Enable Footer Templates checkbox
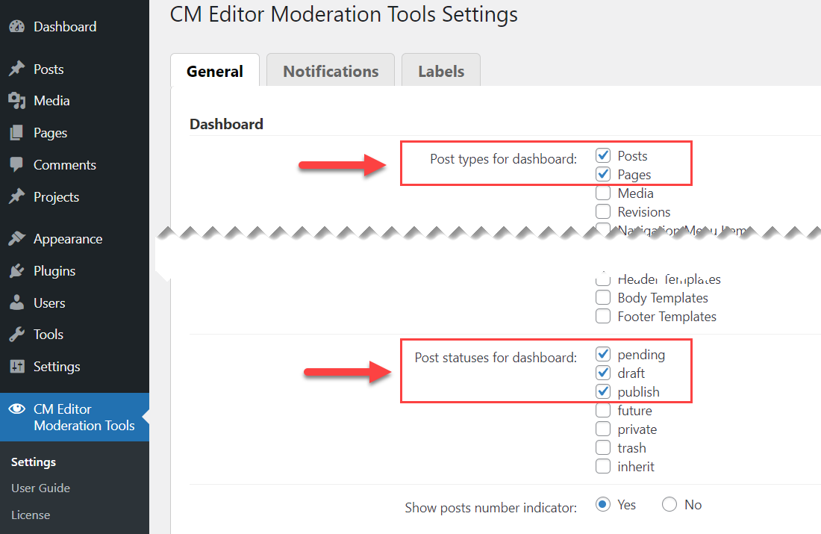Image resolution: width=821 pixels, height=534 pixels. tap(602, 316)
